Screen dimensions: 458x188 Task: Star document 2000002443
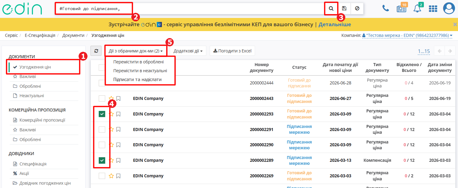pos(112,98)
